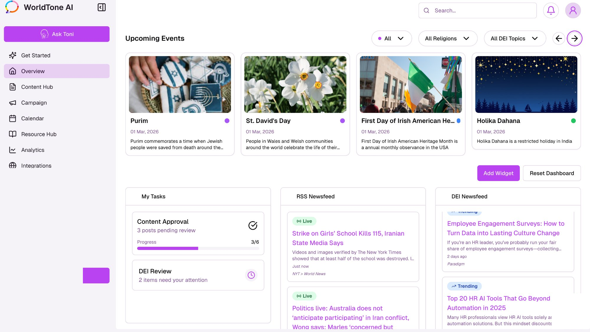Image resolution: width=590 pixels, height=332 pixels.
Task: Open the Analytics chart icon
Action: point(13,150)
